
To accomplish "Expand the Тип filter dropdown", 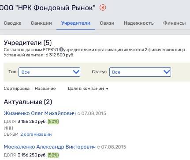I will coord(49,72).
